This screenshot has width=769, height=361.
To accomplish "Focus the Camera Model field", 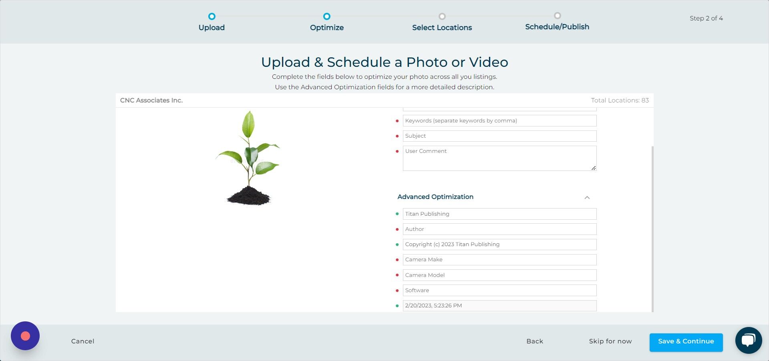I will (x=499, y=275).
